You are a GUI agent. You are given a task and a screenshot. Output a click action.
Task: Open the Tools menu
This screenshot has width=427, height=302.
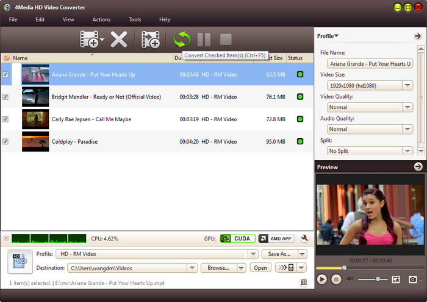tap(135, 19)
